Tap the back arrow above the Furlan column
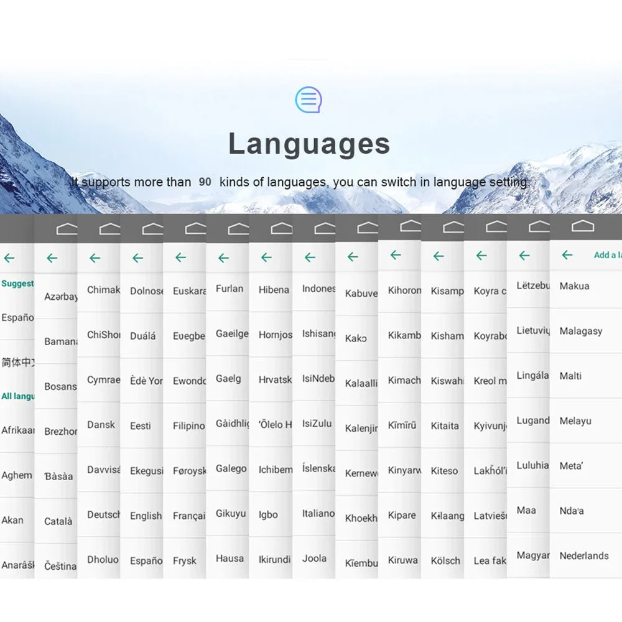This screenshot has width=622, height=622. 224,258
